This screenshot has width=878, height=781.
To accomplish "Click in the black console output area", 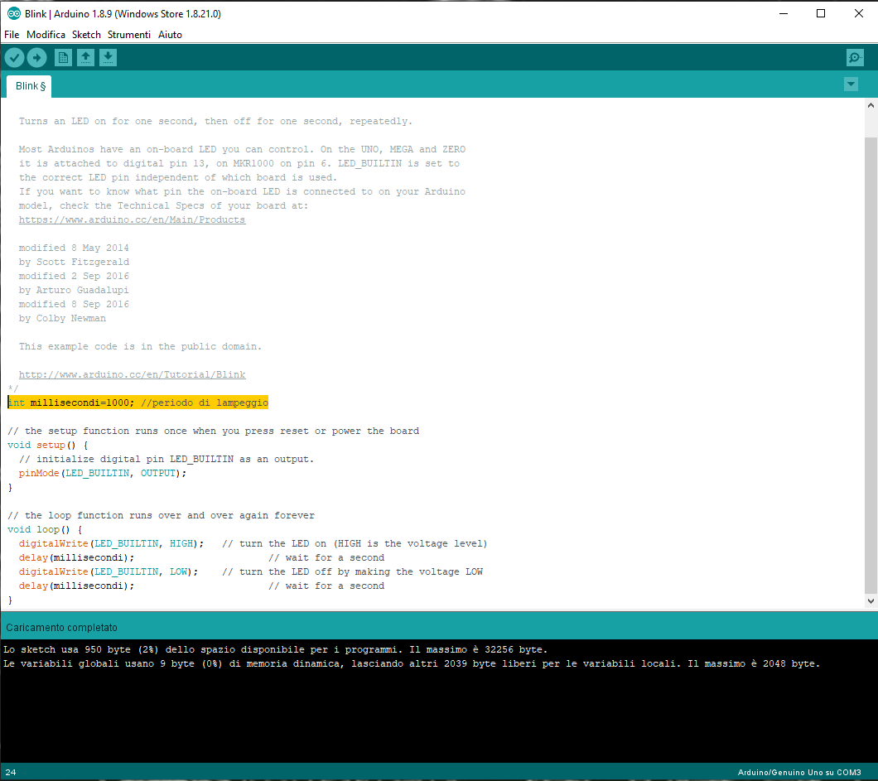I will 439,712.
